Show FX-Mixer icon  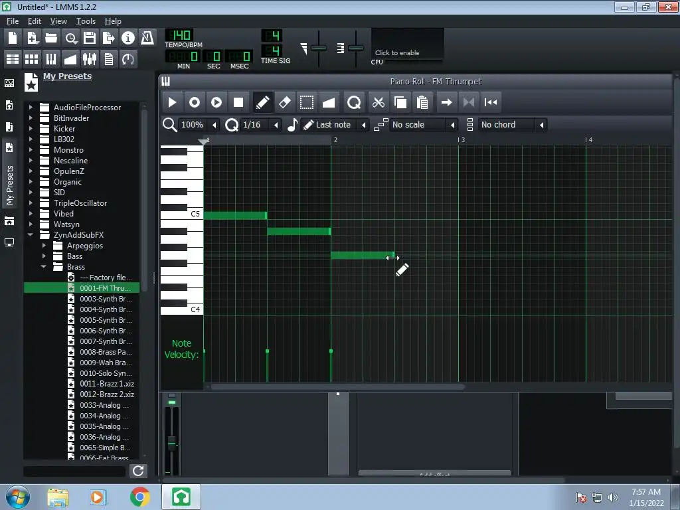90,59
